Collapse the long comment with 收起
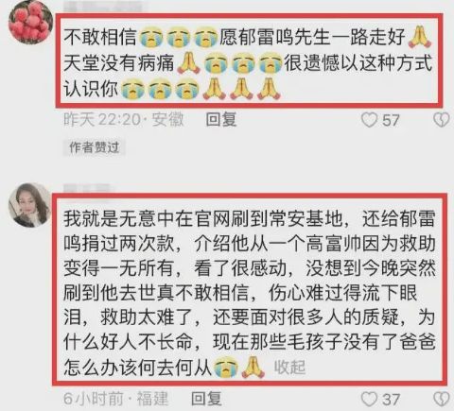This screenshot has width=454, height=411. tap(289, 367)
